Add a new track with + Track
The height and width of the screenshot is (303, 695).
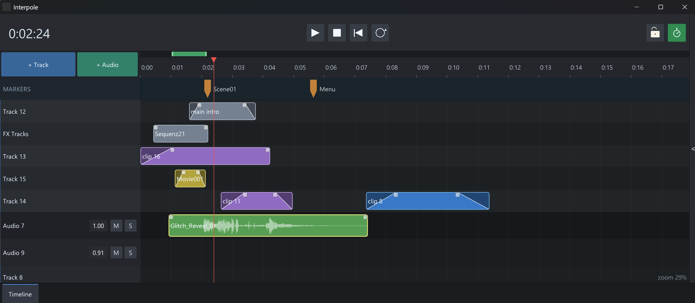coord(38,65)
